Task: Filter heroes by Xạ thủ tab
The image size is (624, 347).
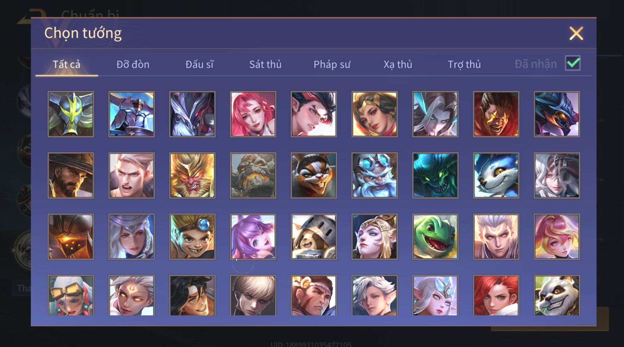Action: 398,65
